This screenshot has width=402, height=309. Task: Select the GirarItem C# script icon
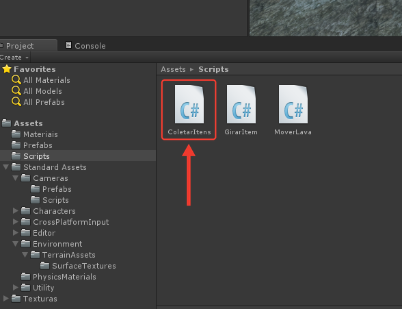tap(241, 104)
